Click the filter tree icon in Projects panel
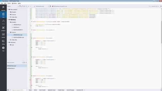The image size is (162, 91). point(20,6)
